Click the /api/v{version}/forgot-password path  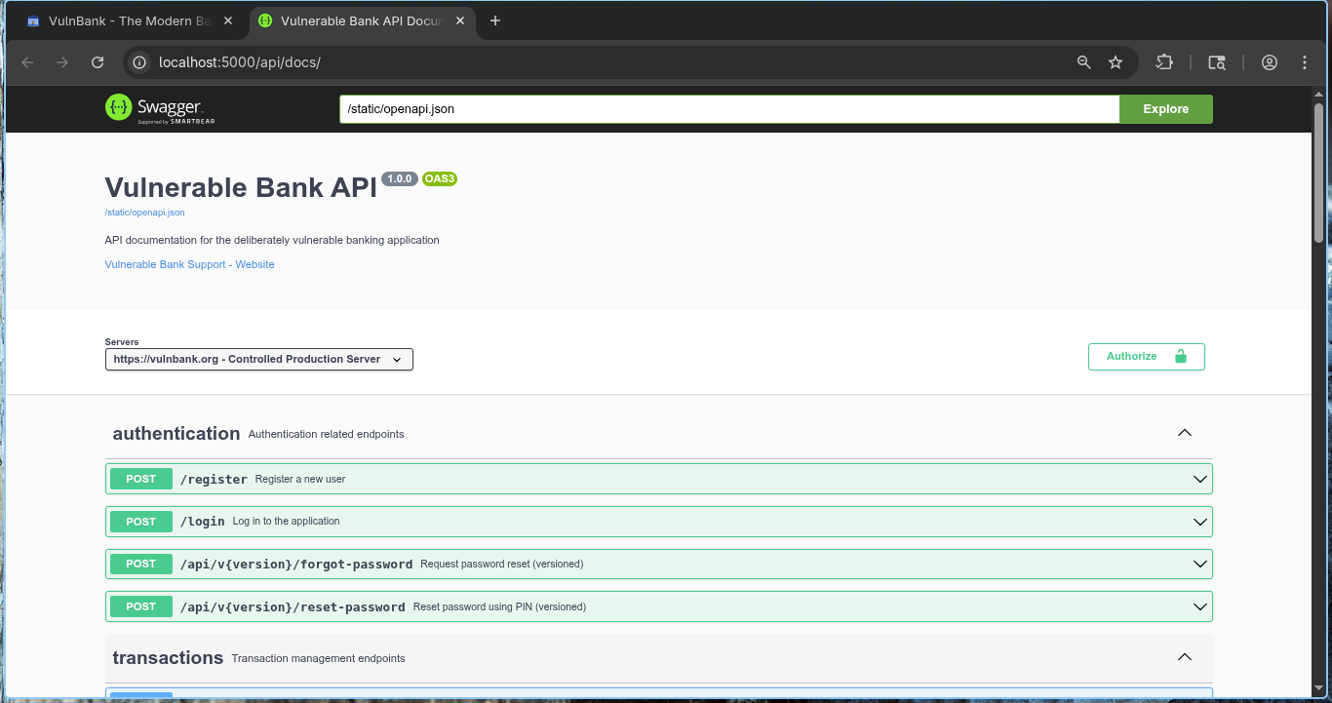pyautogui.click(x=296, y=565)
